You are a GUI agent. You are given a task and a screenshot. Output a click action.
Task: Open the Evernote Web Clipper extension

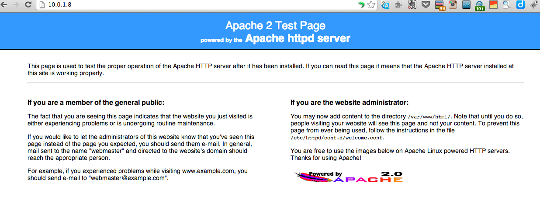click(x=412, y=5)
